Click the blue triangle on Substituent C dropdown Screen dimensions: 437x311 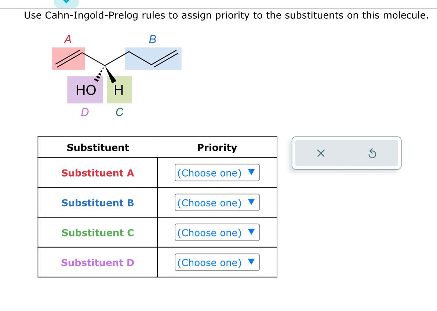251,232
